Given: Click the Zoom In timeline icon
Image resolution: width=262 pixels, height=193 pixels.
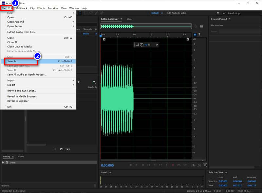Looking at the screenshot, I should click(x=194, y=165).
